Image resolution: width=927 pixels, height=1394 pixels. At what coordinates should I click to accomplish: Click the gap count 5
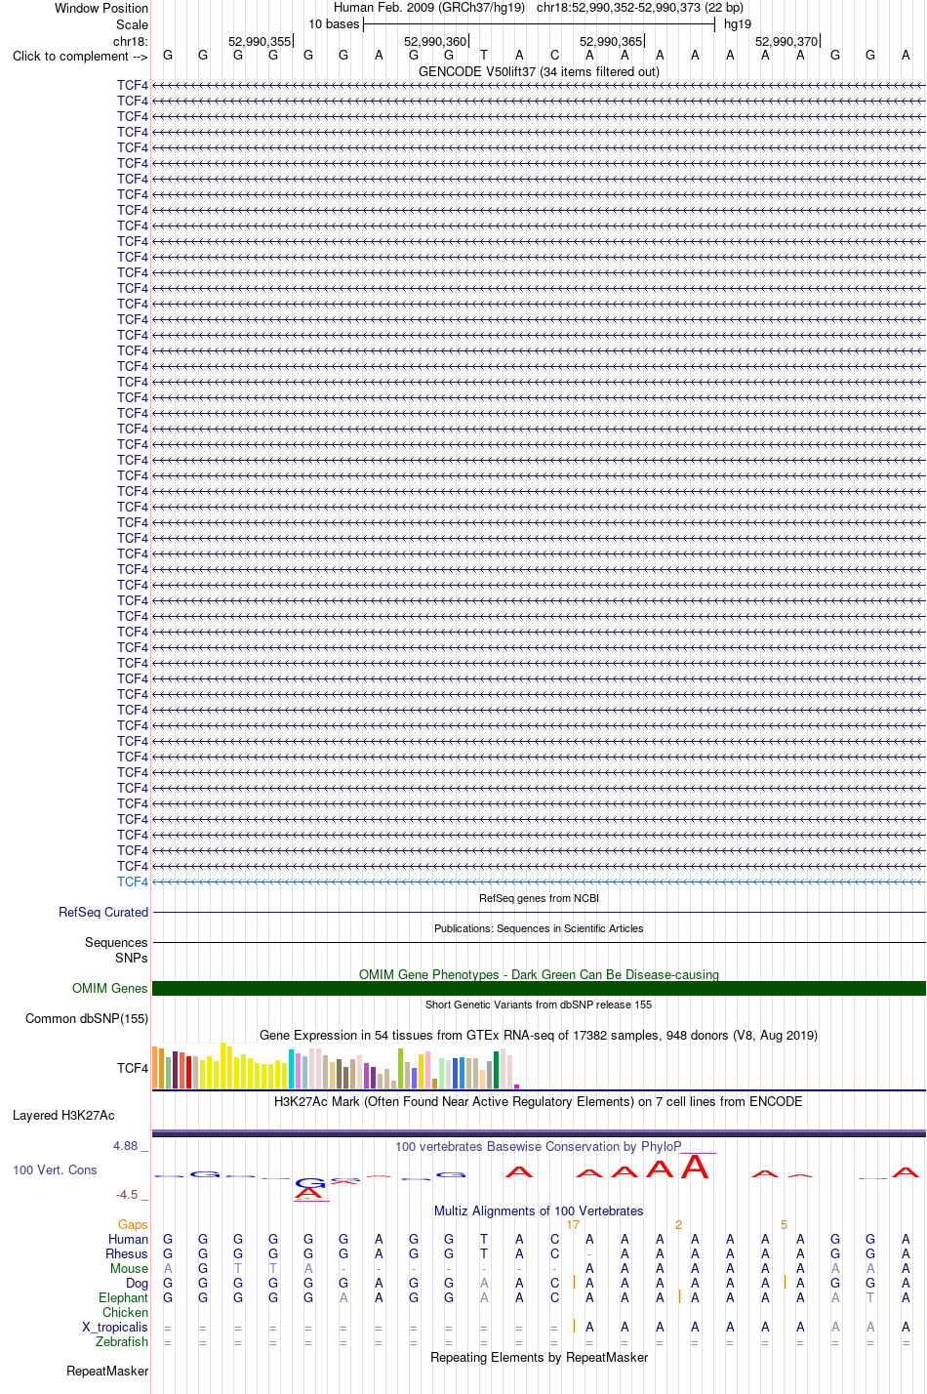tap(784, 1224)
